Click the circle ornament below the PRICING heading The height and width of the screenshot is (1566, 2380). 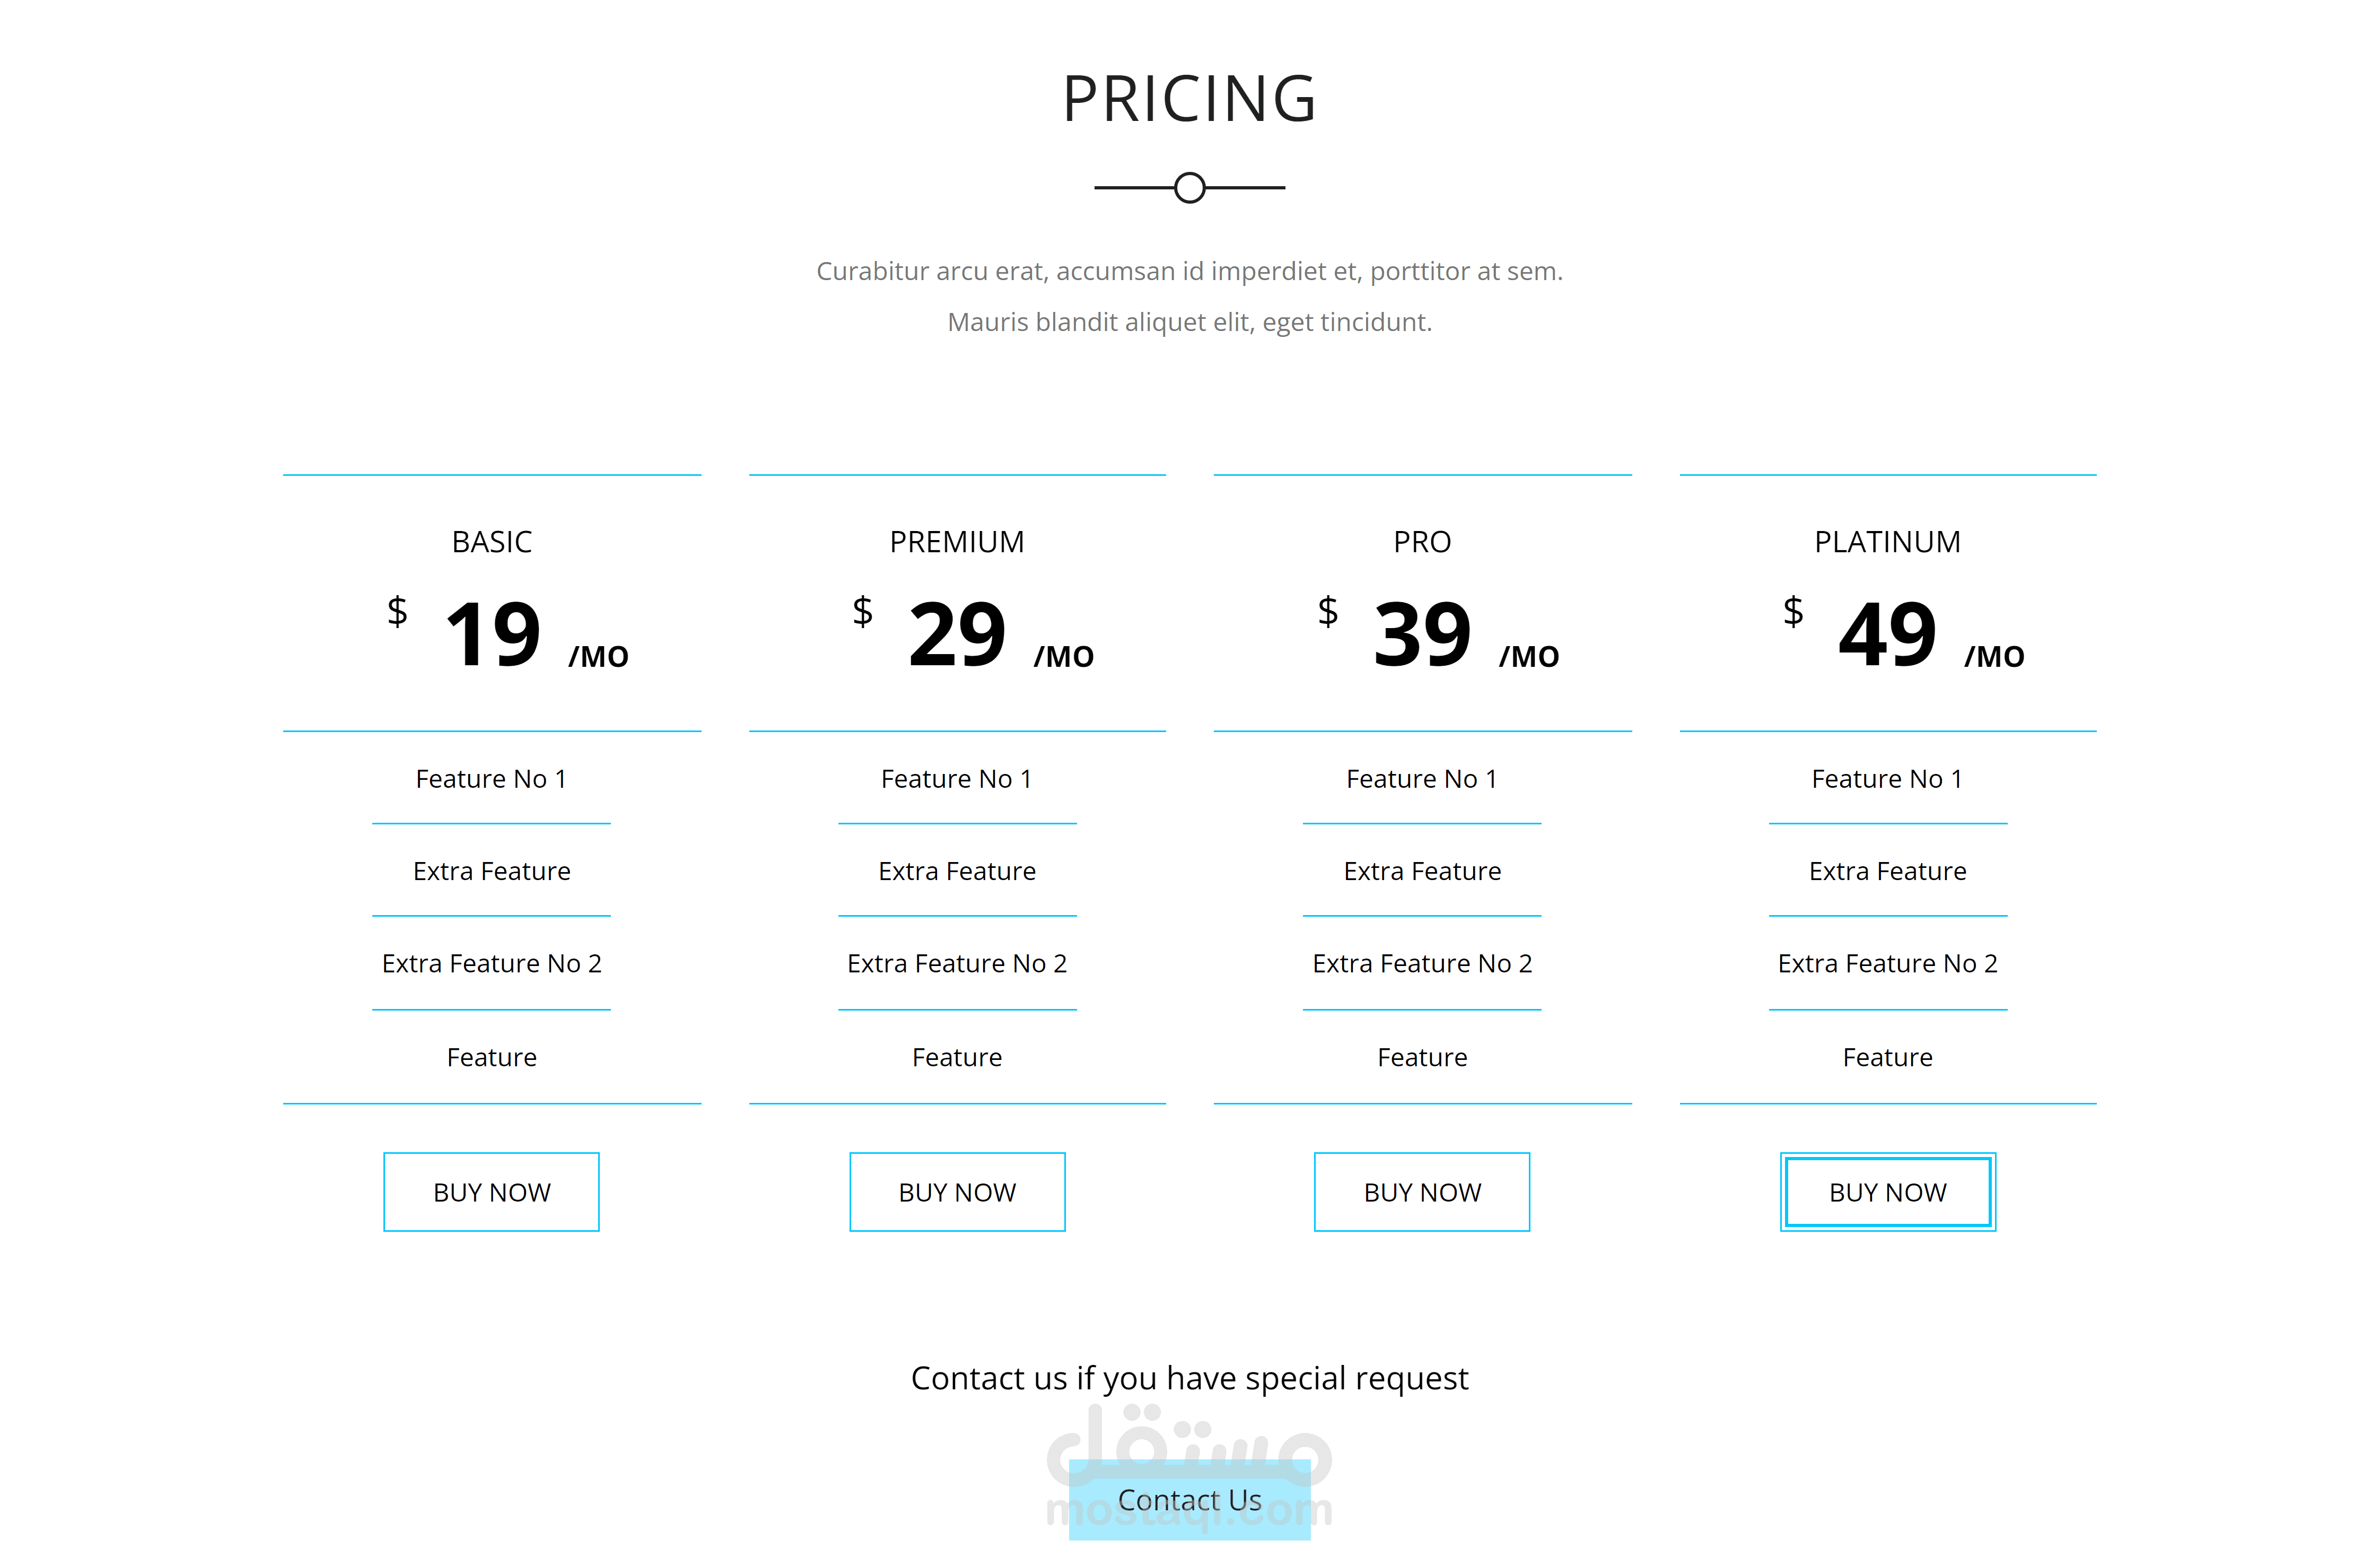pos(1189,187)
